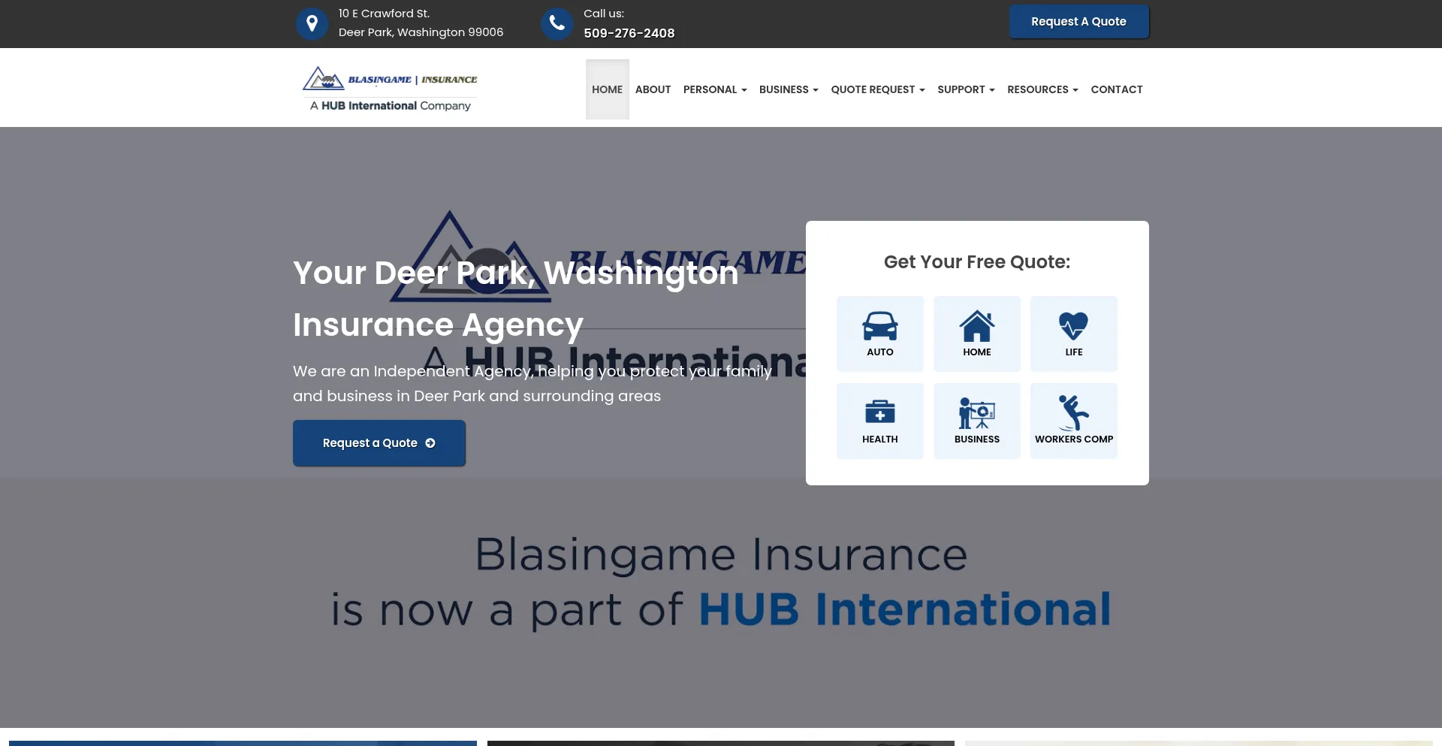The height and width of the screenshot is (746, 1442).
Task: Click the location pin icon in top bar
Action: 312,24
